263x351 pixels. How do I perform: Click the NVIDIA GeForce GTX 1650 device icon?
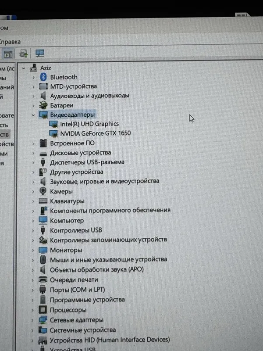pos(53,133)
